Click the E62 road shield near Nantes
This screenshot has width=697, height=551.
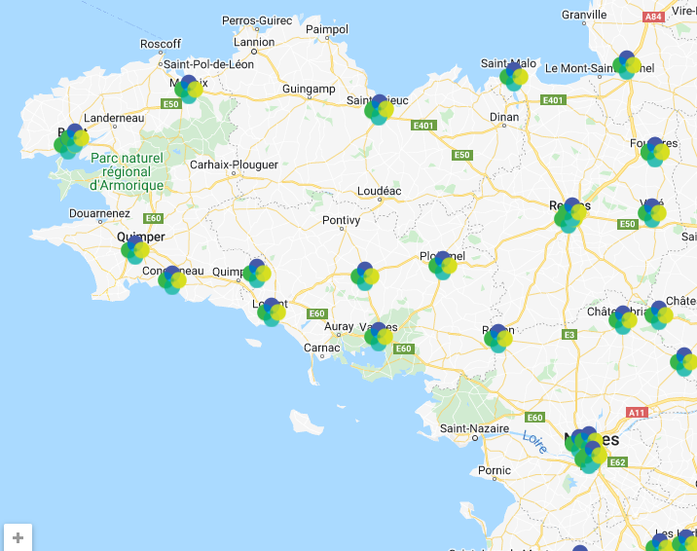(618, 462)
